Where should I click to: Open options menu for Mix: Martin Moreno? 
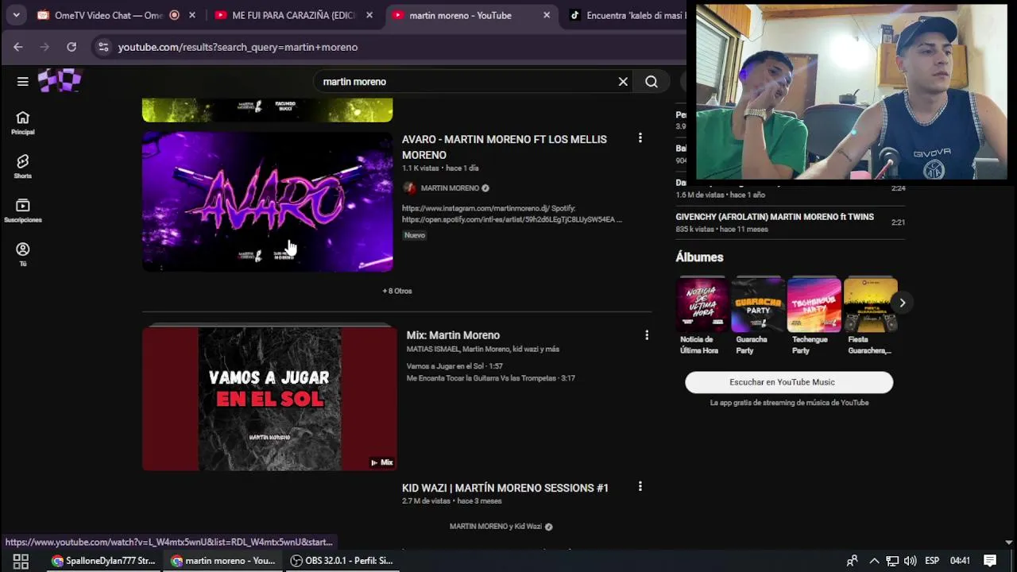tap(646, 335)
